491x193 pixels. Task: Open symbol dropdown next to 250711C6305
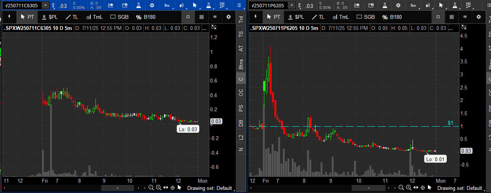(x=46, y=5)
